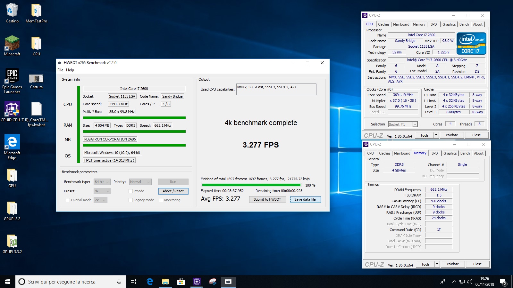This screenshot has height=288, width=513.
Task: Open the Cattura desktop image file
Action: pos(36,81)
